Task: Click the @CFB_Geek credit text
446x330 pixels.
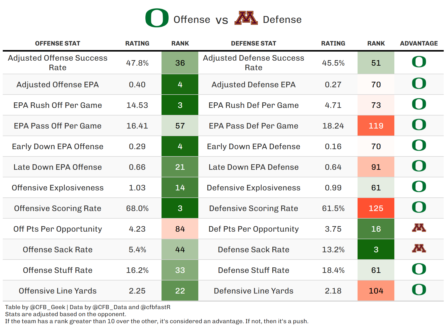Action: click(x=47, y=307)
